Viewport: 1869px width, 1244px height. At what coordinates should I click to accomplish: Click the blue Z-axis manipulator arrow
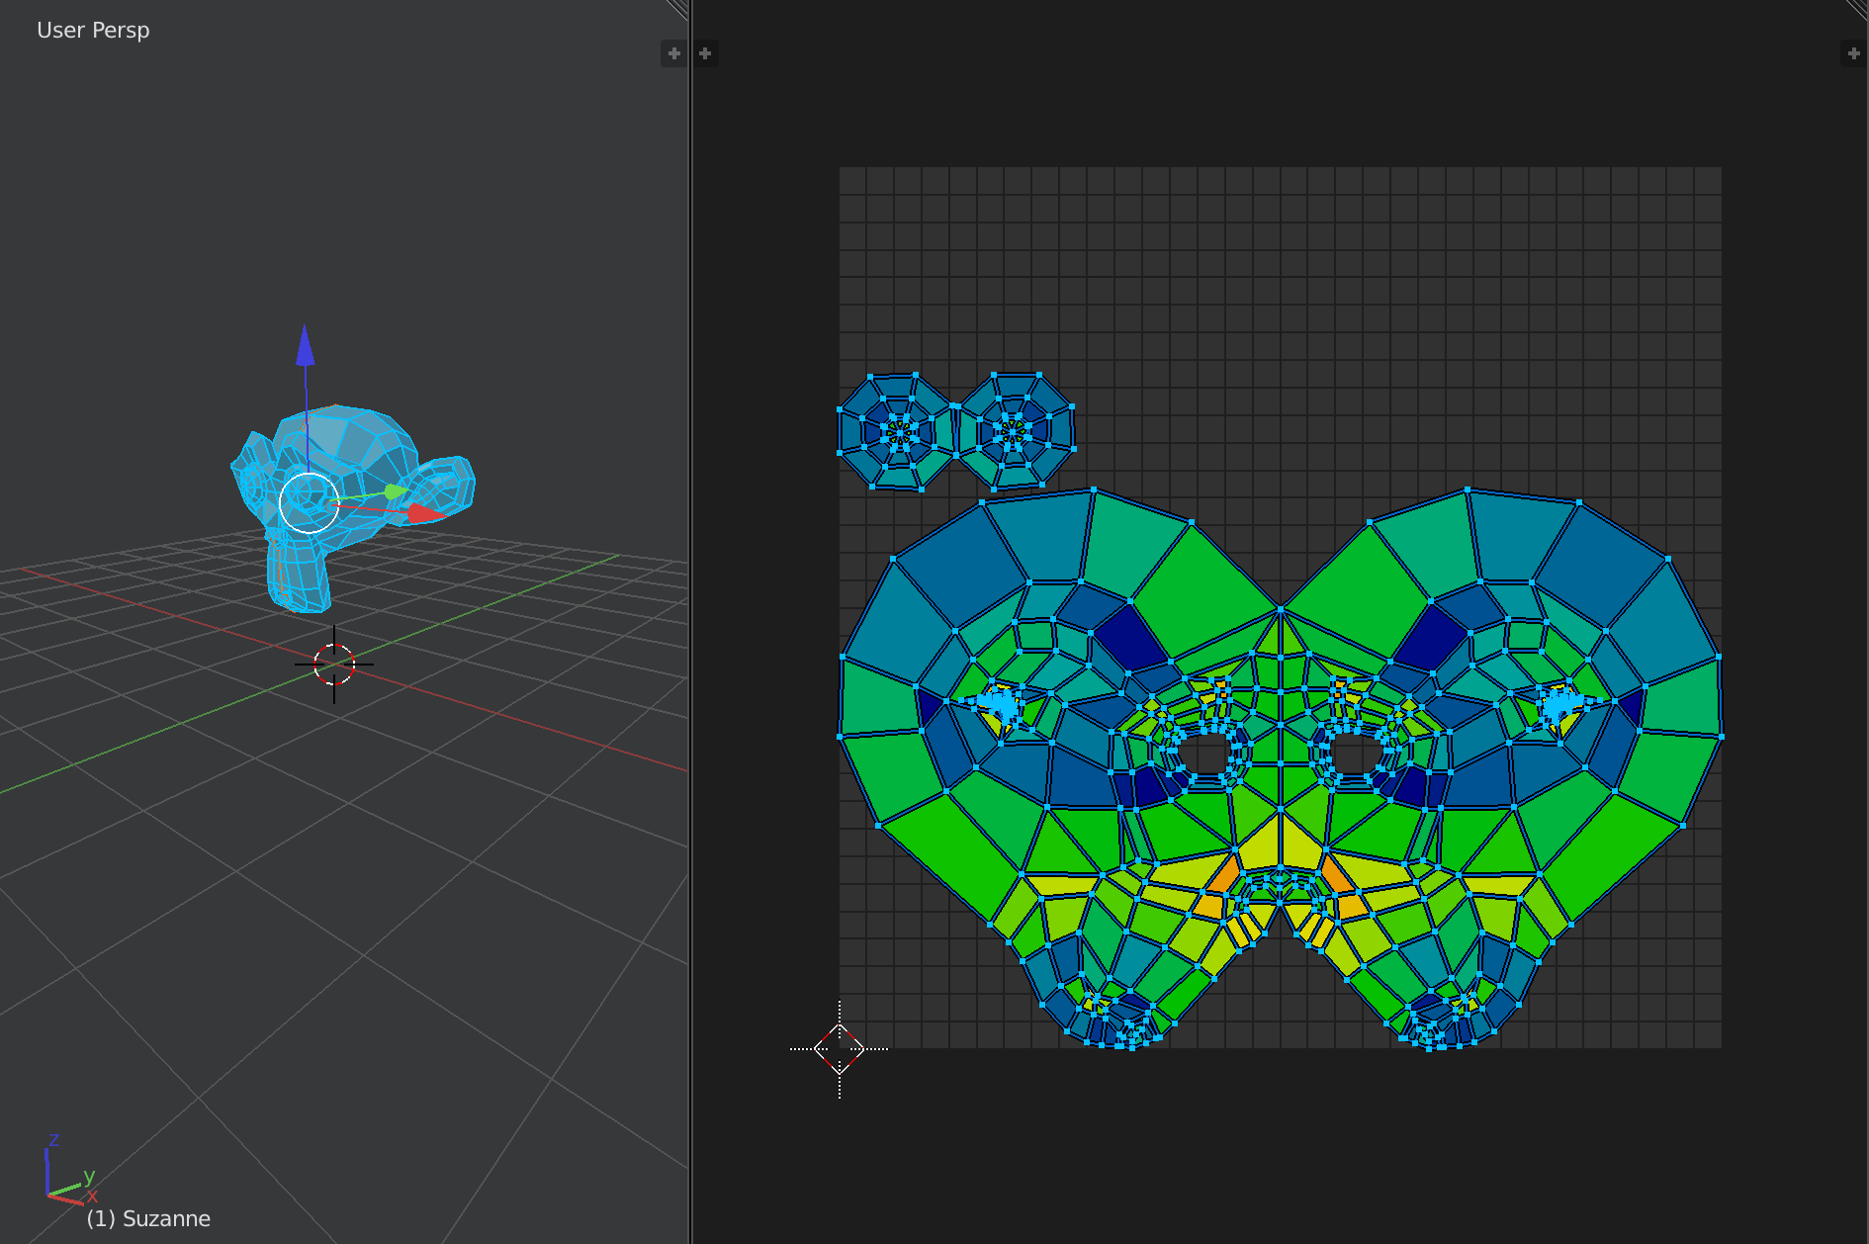(306, 346)
